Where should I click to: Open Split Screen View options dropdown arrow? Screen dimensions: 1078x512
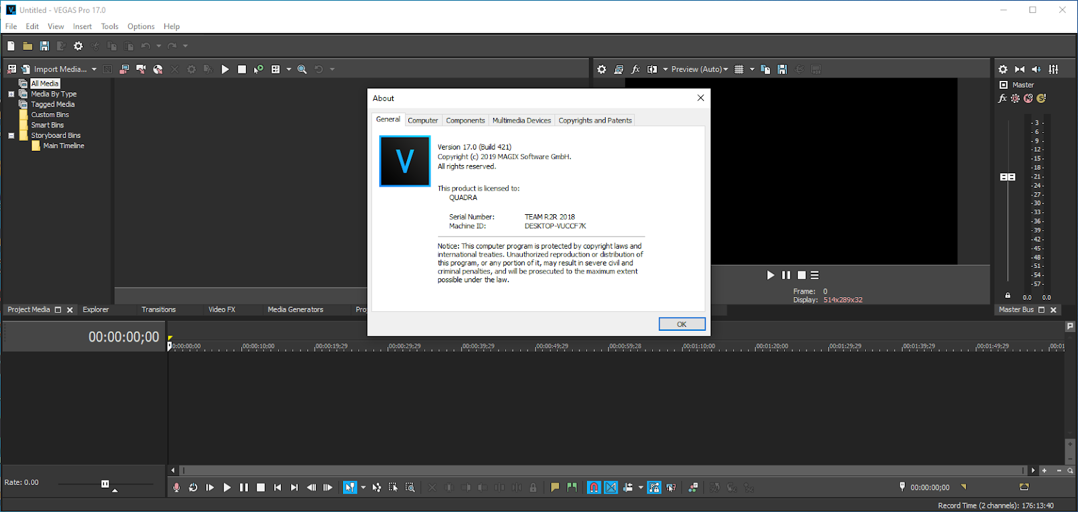click(x=666, y=69)
